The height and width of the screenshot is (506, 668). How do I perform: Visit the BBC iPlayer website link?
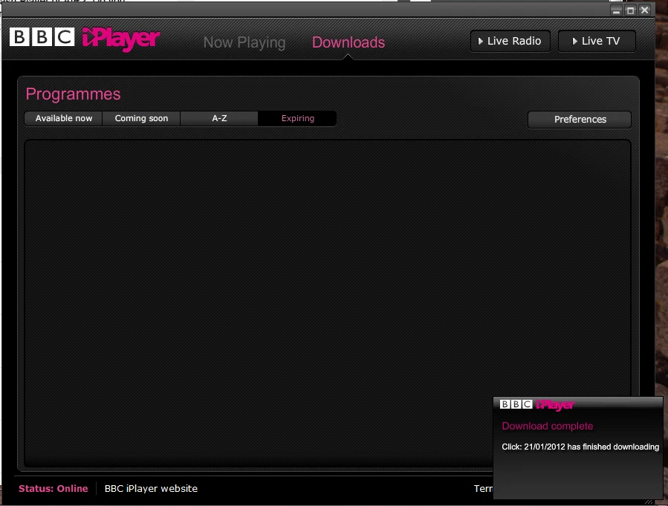[151, 488]
